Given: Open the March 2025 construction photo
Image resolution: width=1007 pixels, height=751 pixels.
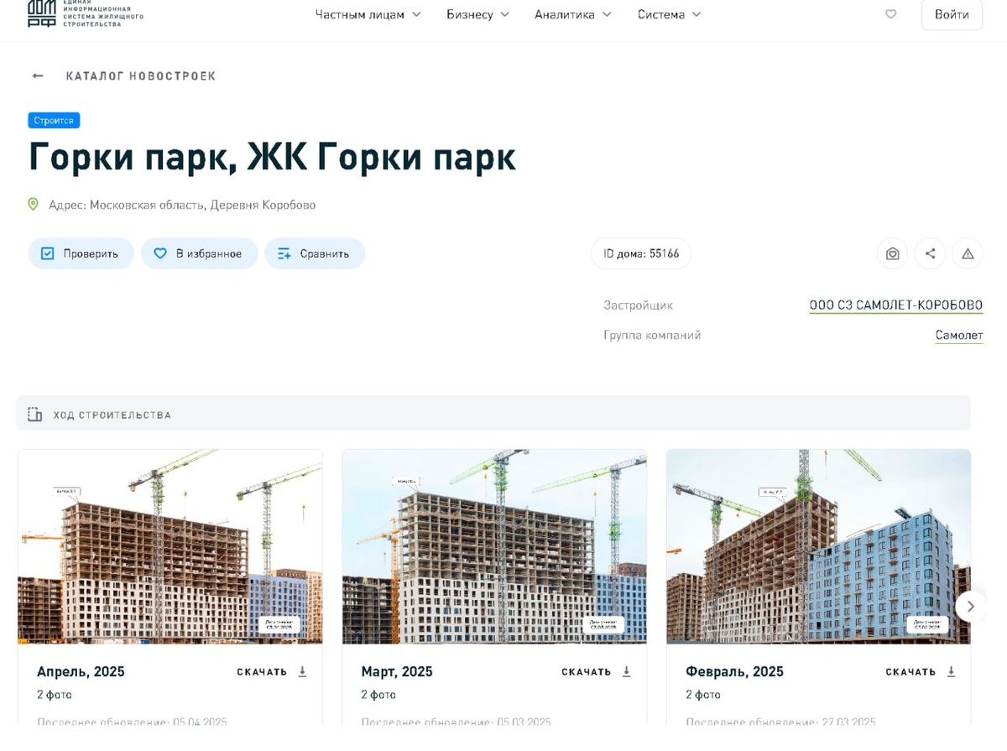Looking at the screenshot, I should pos(494,547).
